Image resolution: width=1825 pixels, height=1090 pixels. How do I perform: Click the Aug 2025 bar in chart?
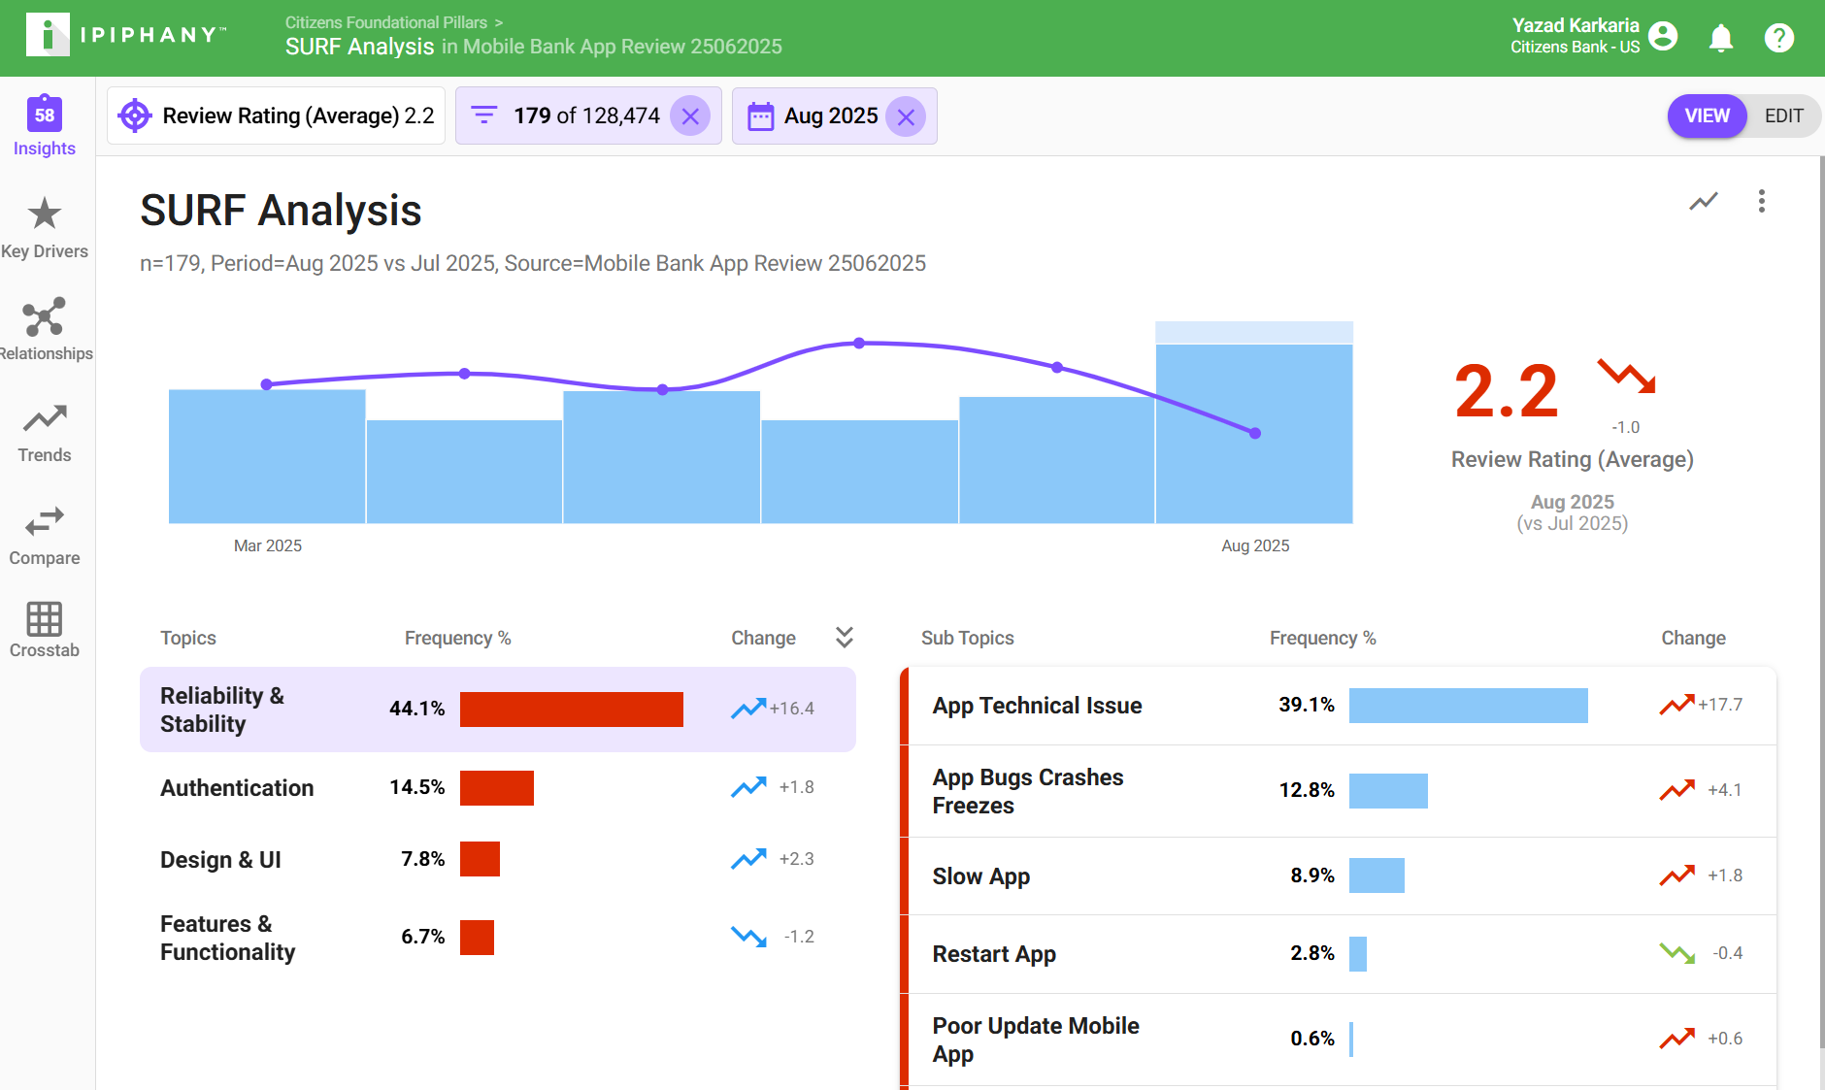coord(1254,434)
